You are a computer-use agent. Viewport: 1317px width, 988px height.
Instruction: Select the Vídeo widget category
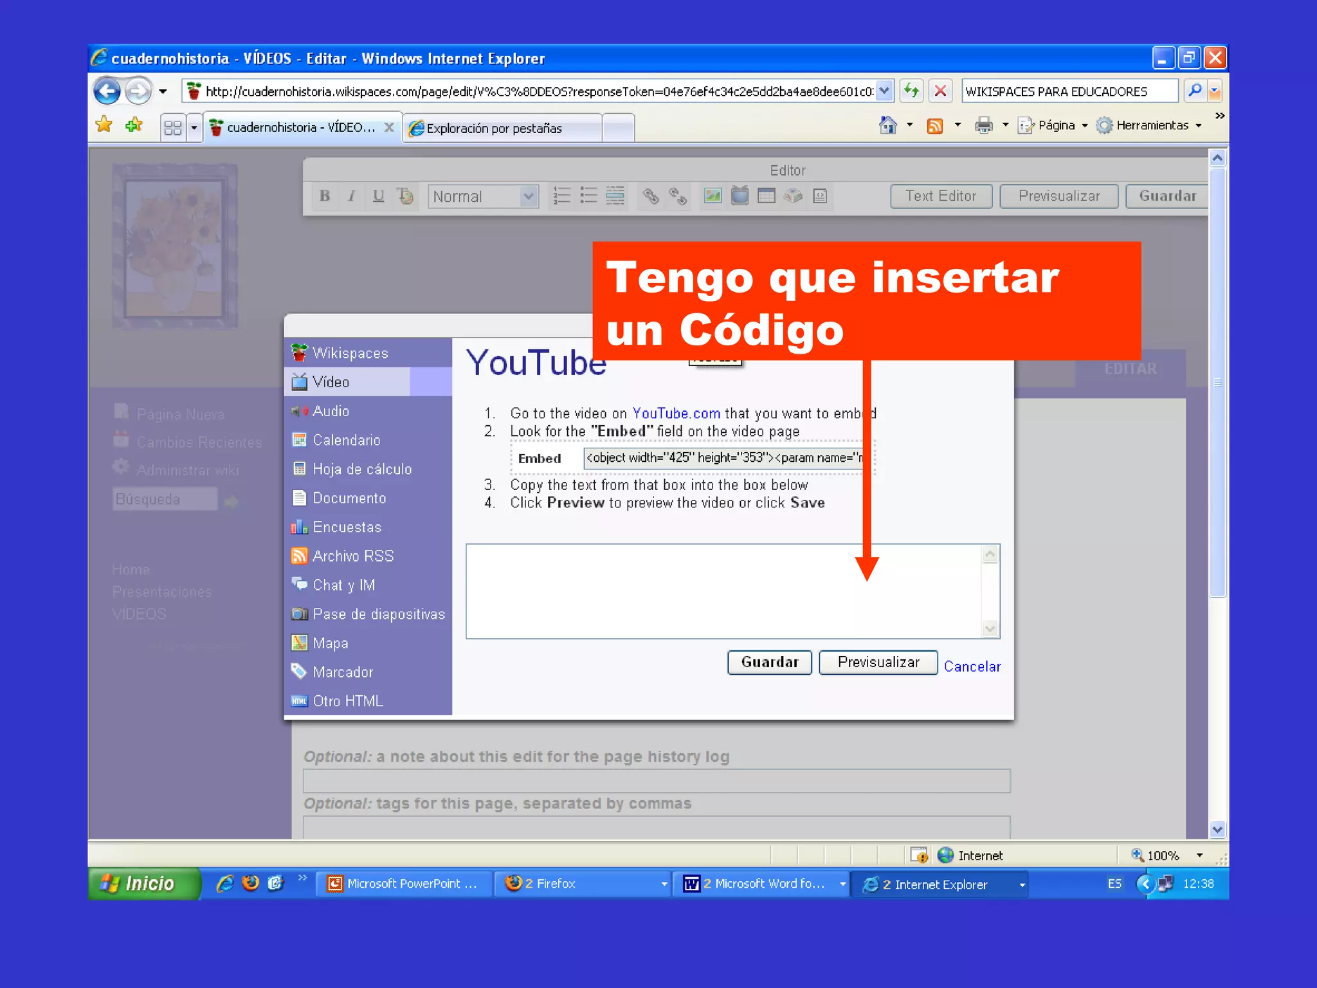(368, 382)
